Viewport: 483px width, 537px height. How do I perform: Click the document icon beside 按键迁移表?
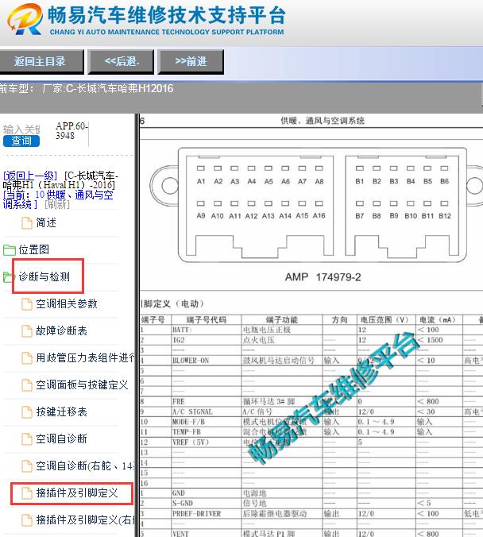(x=27, y=412)
